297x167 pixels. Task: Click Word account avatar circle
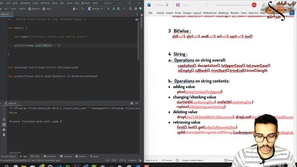point(254,5)
